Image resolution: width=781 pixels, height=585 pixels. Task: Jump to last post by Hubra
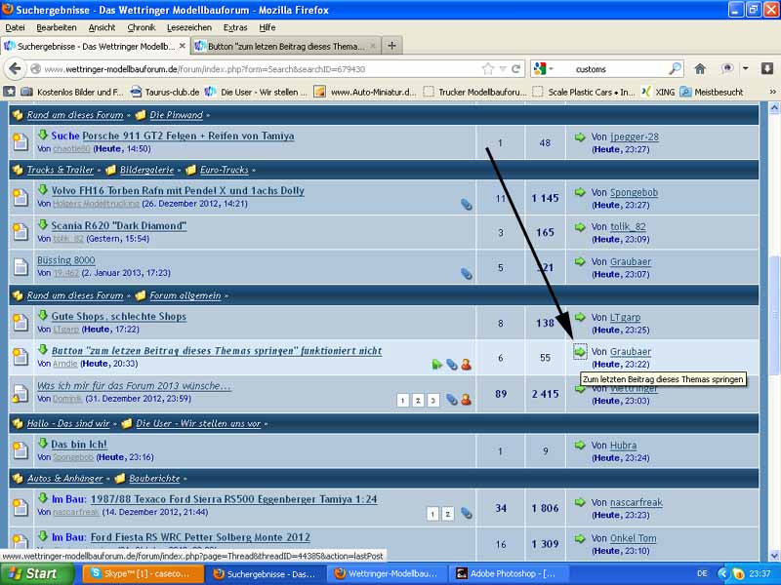(x=579, y=446)
